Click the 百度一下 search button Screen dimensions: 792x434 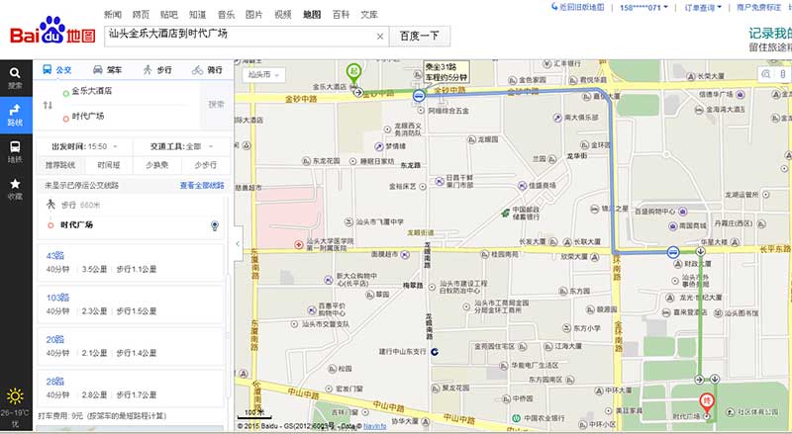click(x=419, y=37)
